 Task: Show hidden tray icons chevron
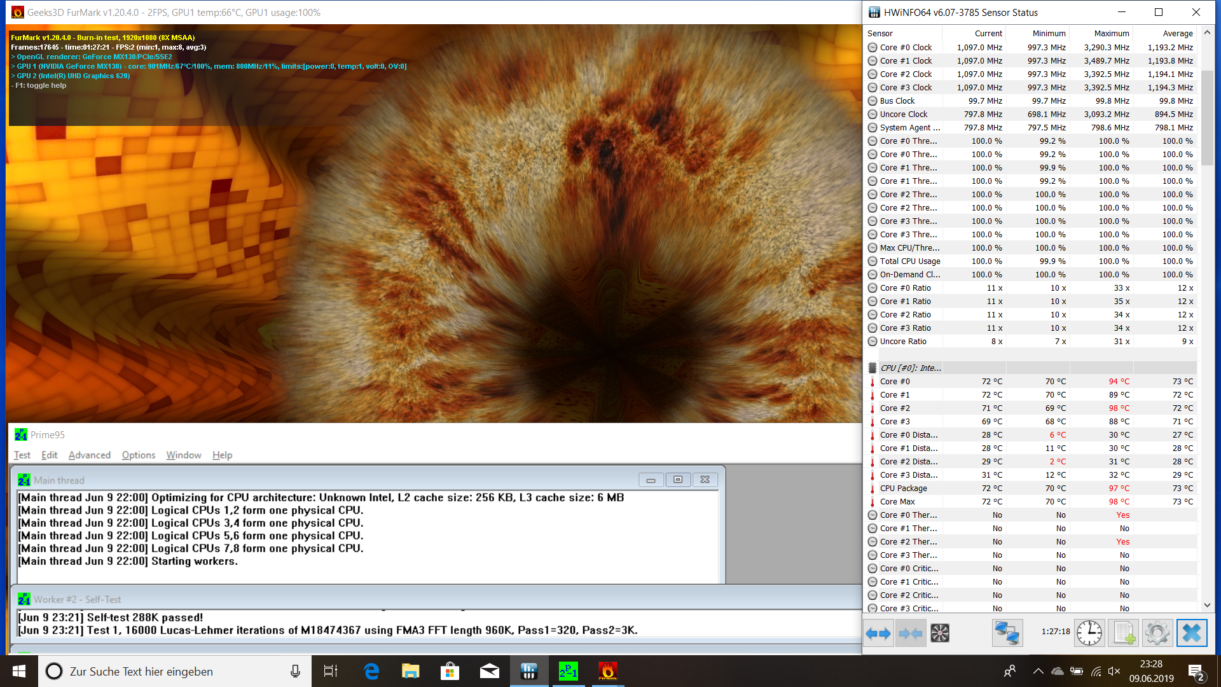(1038, 671)
